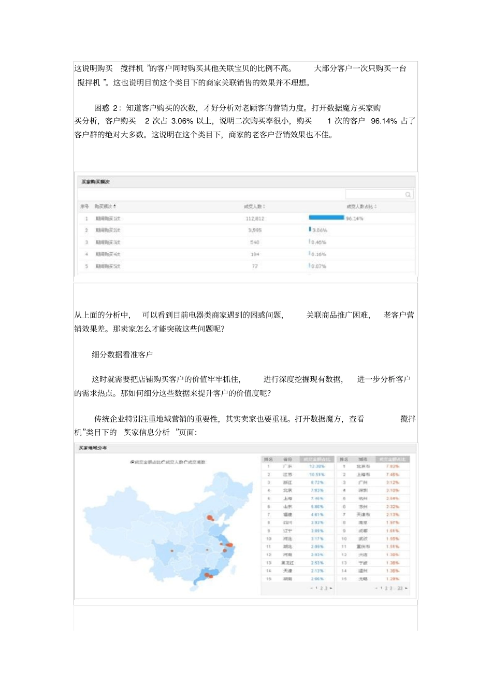Sort by the 成交人数 column header
492x697 pixels.
254,206
